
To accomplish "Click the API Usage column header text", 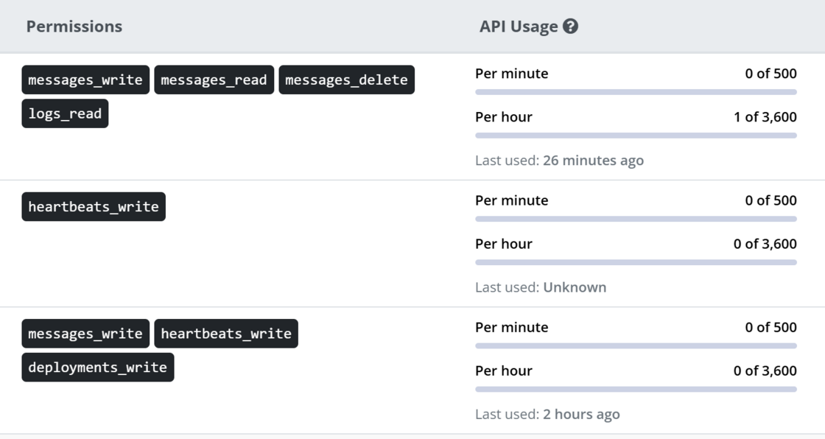I will (519, 27).
